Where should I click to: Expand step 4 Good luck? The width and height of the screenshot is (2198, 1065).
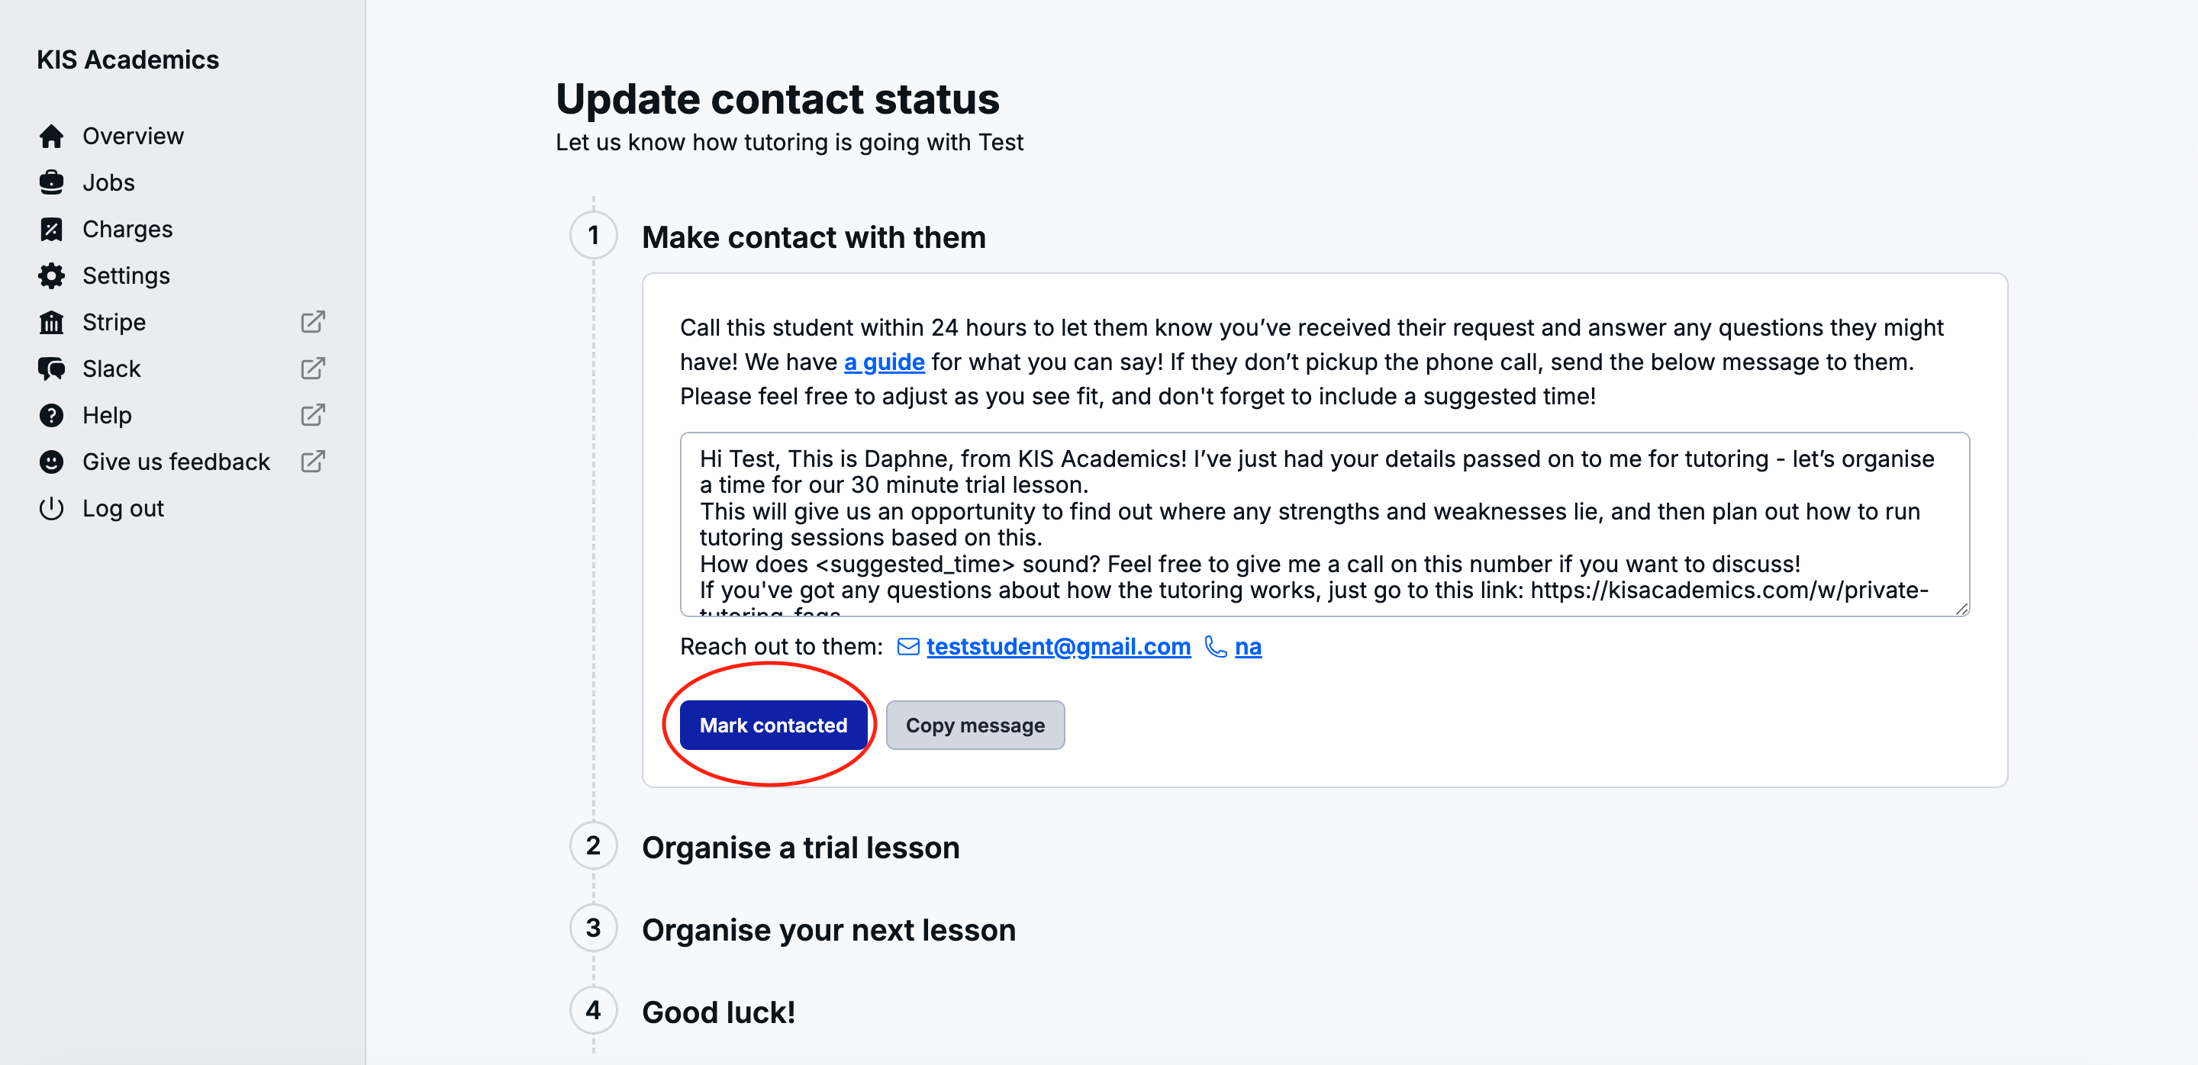click(x=717, y=1012)
